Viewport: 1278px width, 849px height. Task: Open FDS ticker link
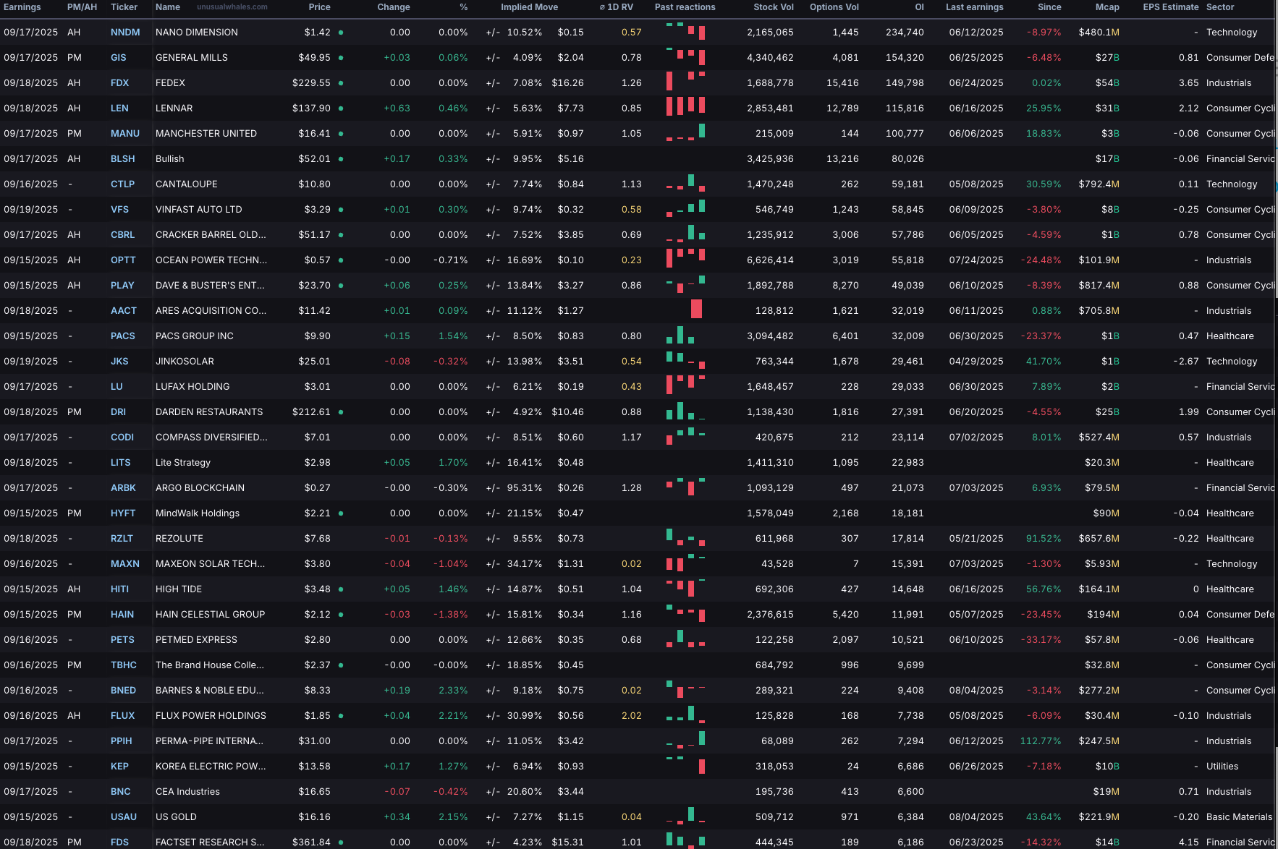(x=120, y=842)
